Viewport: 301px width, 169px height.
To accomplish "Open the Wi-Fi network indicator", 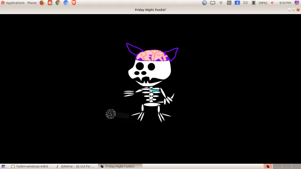I will [x=221, y=3].
